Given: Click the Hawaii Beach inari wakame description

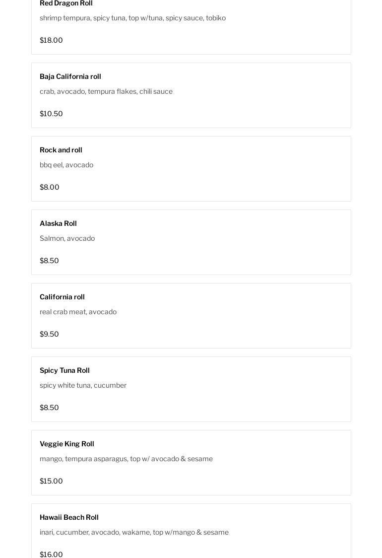Looking at the screenshot, I should coord(134,532).
